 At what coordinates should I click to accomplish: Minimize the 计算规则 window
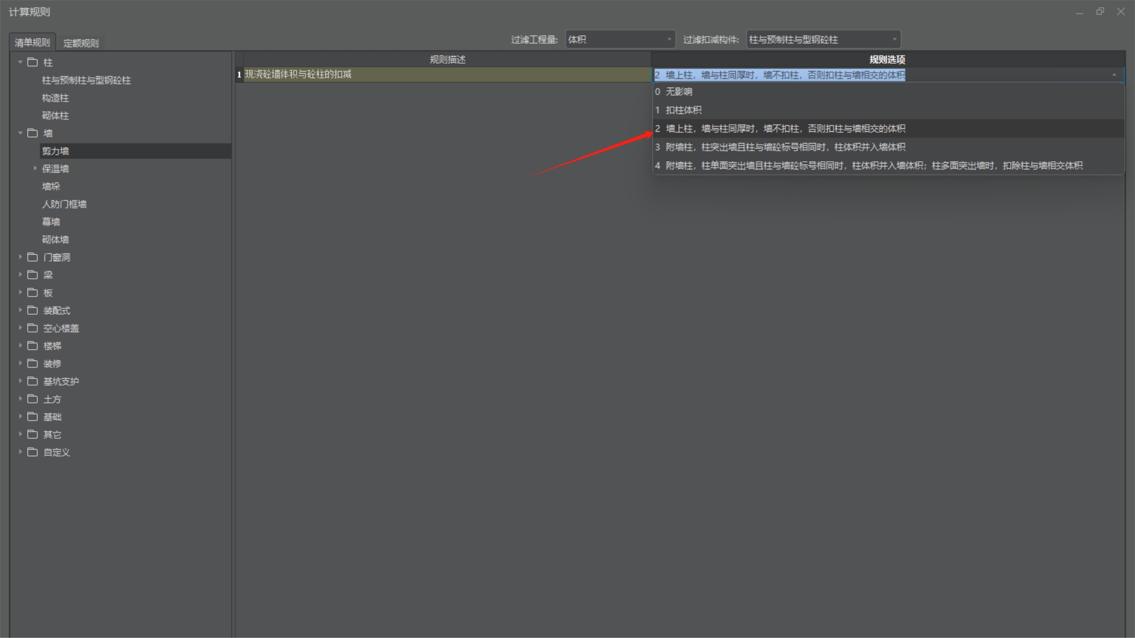pos(1079,12)
